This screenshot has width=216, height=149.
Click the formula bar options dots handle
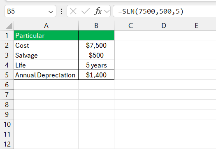(62, 11)
